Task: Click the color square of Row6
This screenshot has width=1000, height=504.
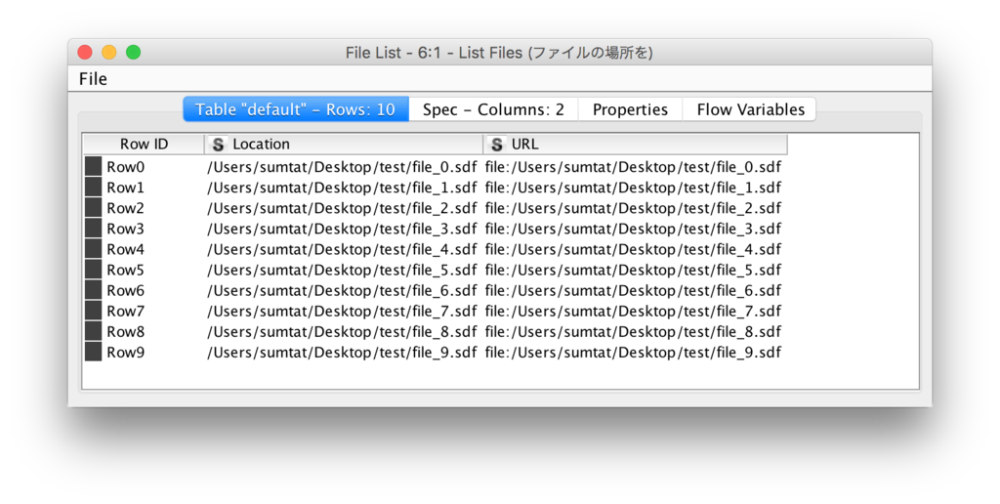Action: coord(93,290)
